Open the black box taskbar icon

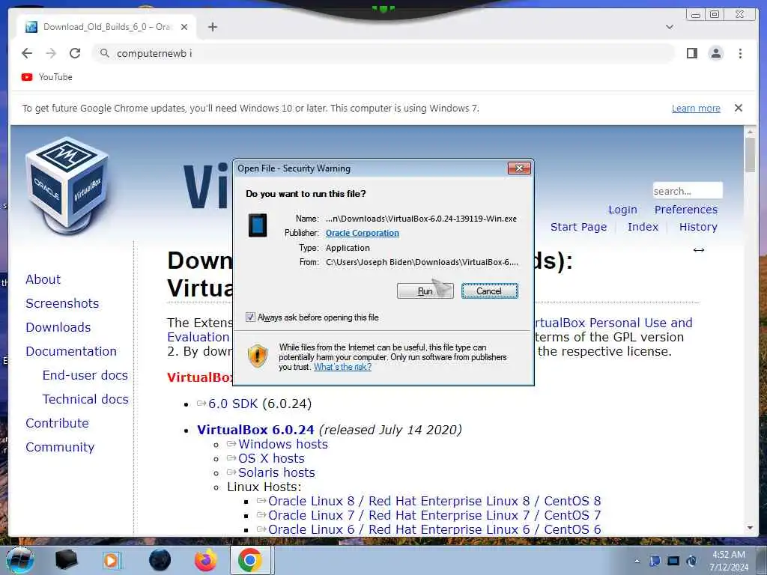66,560
